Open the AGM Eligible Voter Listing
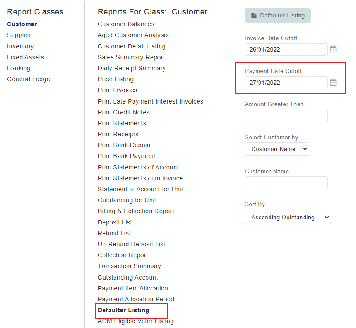This screenshot has width=356, height=328. tap(136, 321)
